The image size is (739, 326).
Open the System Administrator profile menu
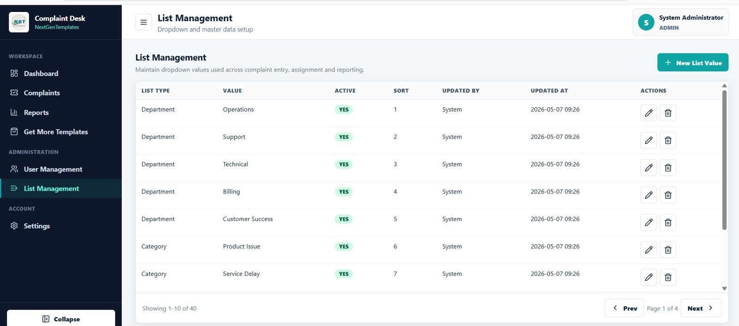[680, 22]
